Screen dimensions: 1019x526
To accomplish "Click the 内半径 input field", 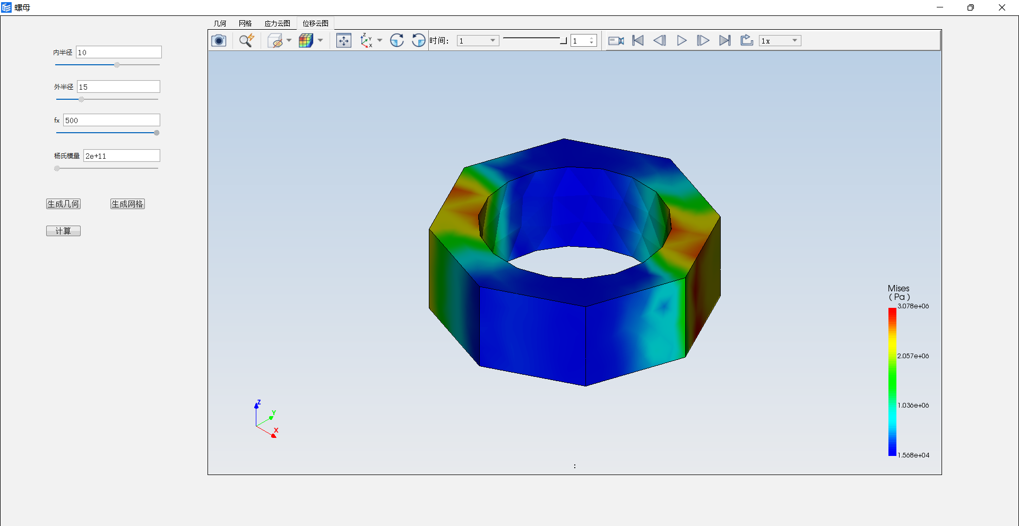I will click(x=119, y=52).
